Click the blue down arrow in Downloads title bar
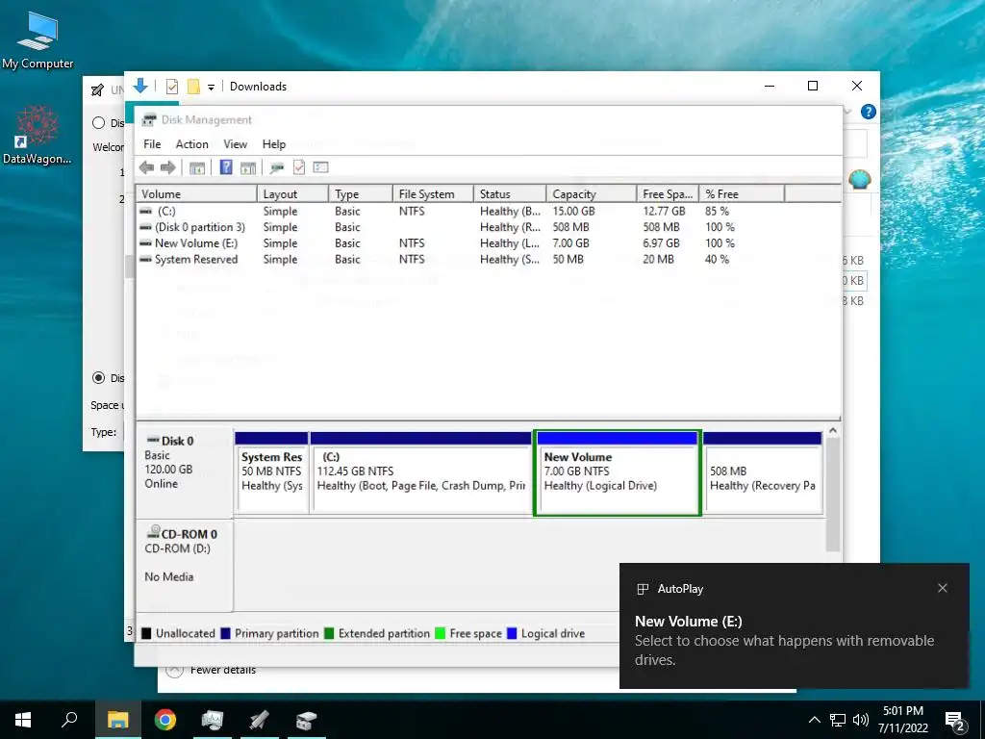The width and height of the screenshot is (985, 739). (x=140, y=86)
